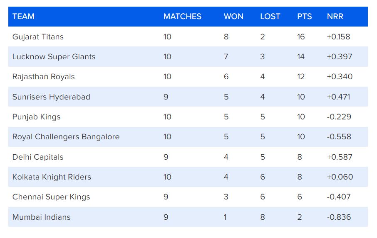377x238 pixels.
Task: Click Kolkata Knight Riders team name
Action: (x=52, y=177)
